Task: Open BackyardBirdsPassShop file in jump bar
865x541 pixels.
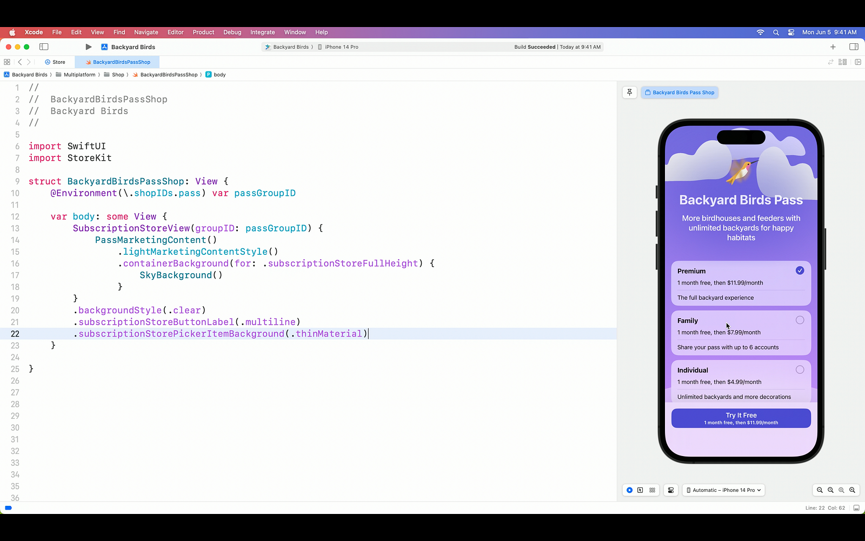Action: click(165, 75)
